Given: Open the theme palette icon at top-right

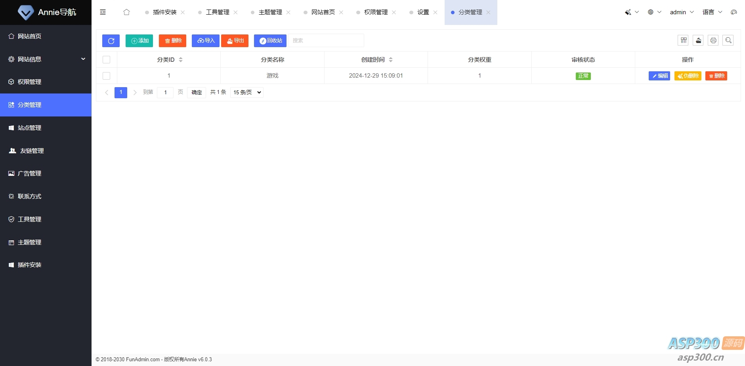Looking at the screenshot, I should [x=734, y=12].
